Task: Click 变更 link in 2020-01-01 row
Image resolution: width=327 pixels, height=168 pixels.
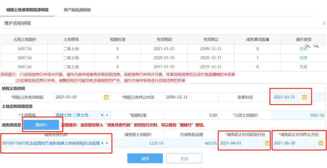Action: pyautogui.click(x=303, y=58)
